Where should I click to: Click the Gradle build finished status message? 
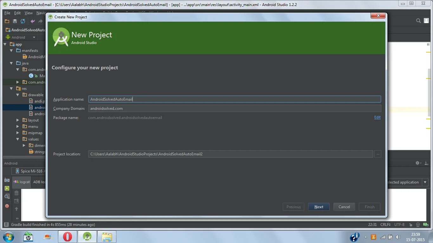coord(53,225)
